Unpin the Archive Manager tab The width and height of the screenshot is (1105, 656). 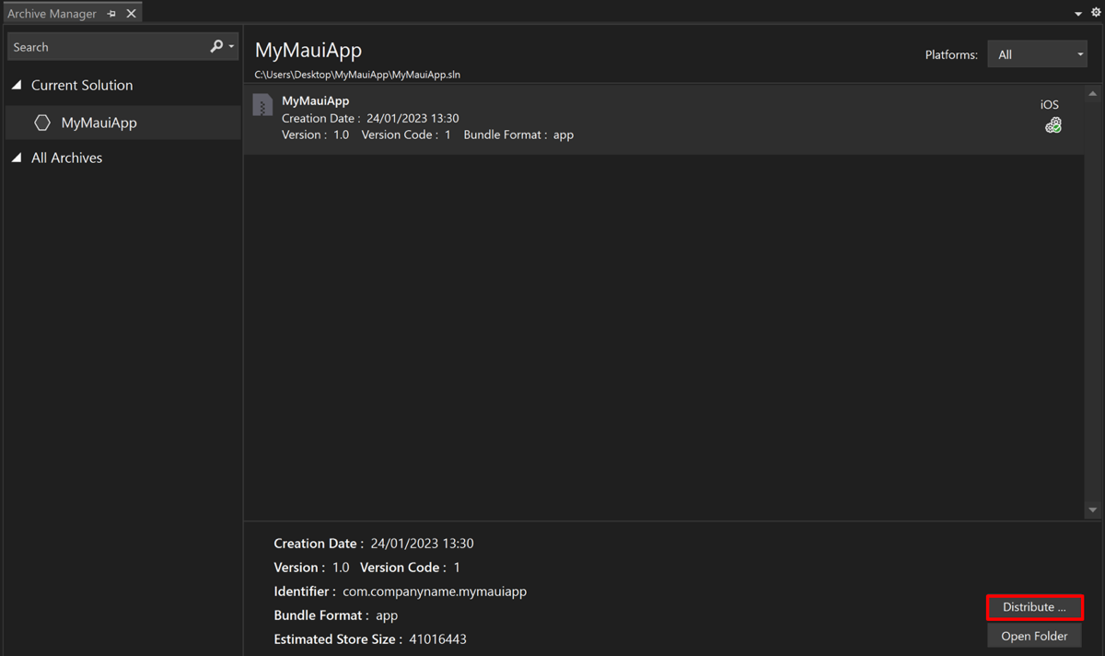(111, 13)
